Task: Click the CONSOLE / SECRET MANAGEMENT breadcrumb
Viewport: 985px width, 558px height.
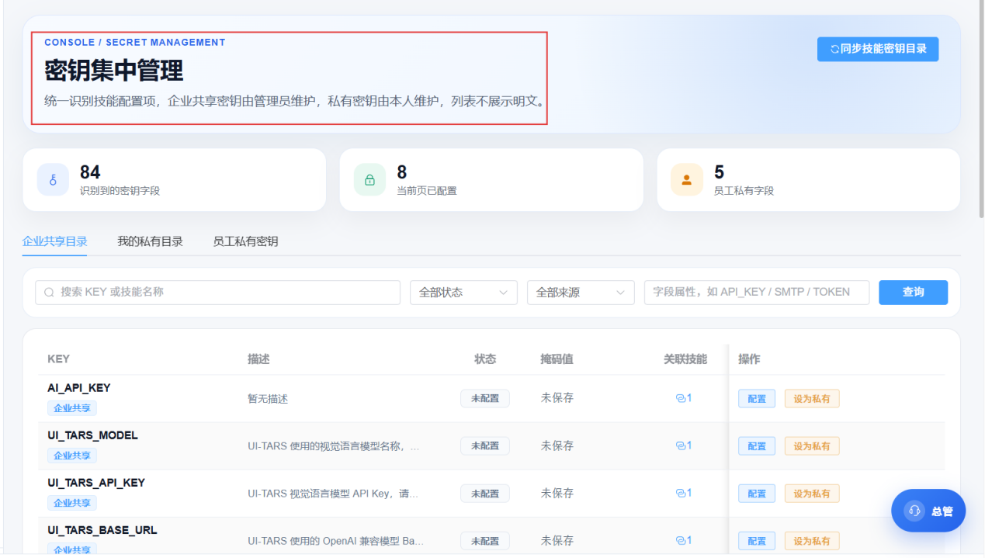Action: 135,43
